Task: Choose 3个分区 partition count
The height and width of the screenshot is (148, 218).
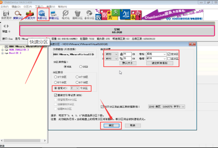Action: pos(56,77)
